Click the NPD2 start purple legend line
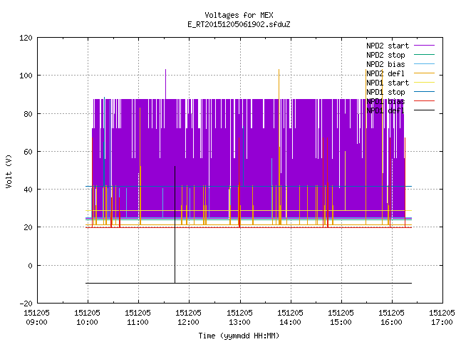Viewport: 456px width, 342px height. [x=424, y=46]
